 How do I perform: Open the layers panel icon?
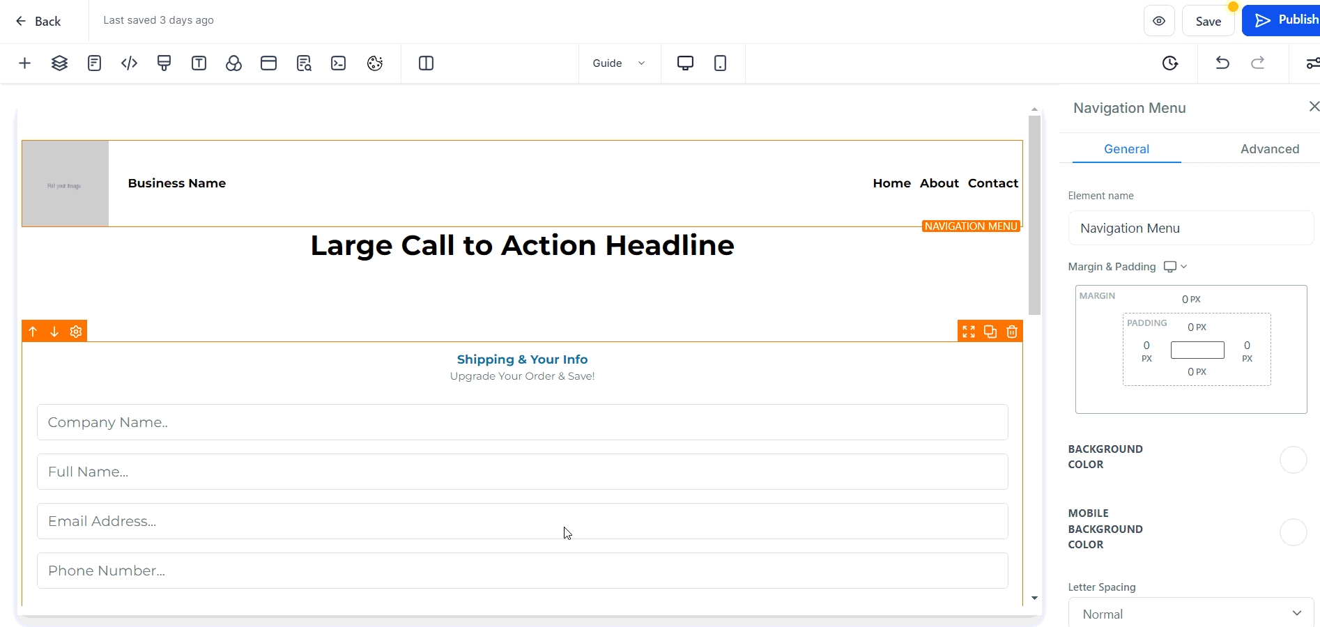[x=59, y=63]
